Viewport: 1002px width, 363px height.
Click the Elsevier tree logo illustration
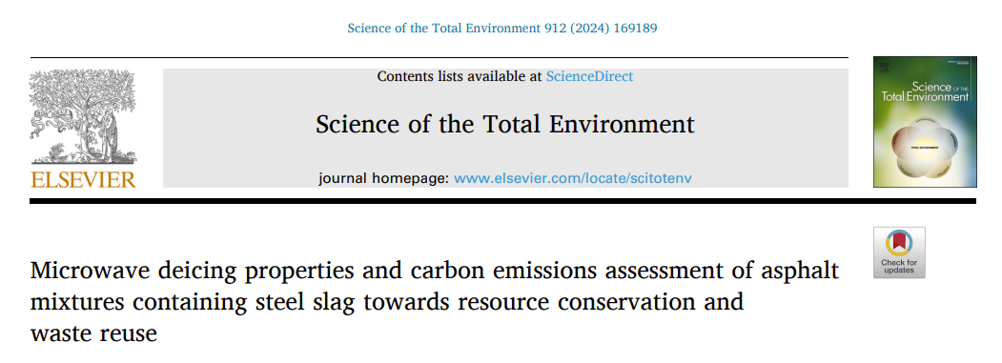click(x=82, y=117)
